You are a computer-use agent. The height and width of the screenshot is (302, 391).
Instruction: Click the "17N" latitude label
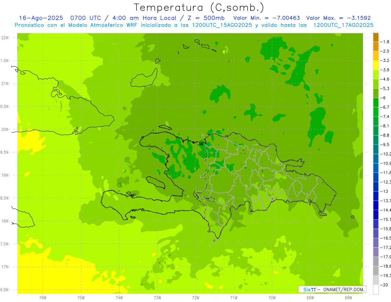pyautogui.click(x=5, y=267)
